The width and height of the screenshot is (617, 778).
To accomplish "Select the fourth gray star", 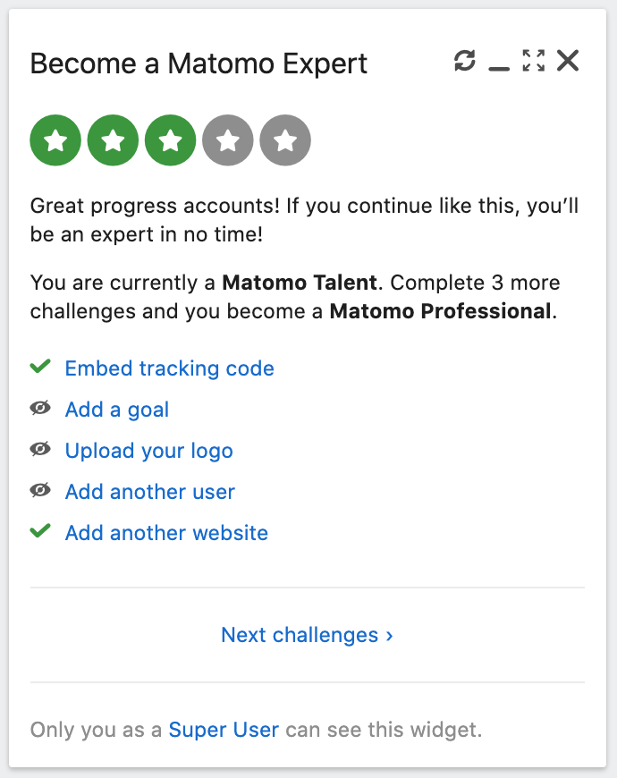I will [227, 140].
